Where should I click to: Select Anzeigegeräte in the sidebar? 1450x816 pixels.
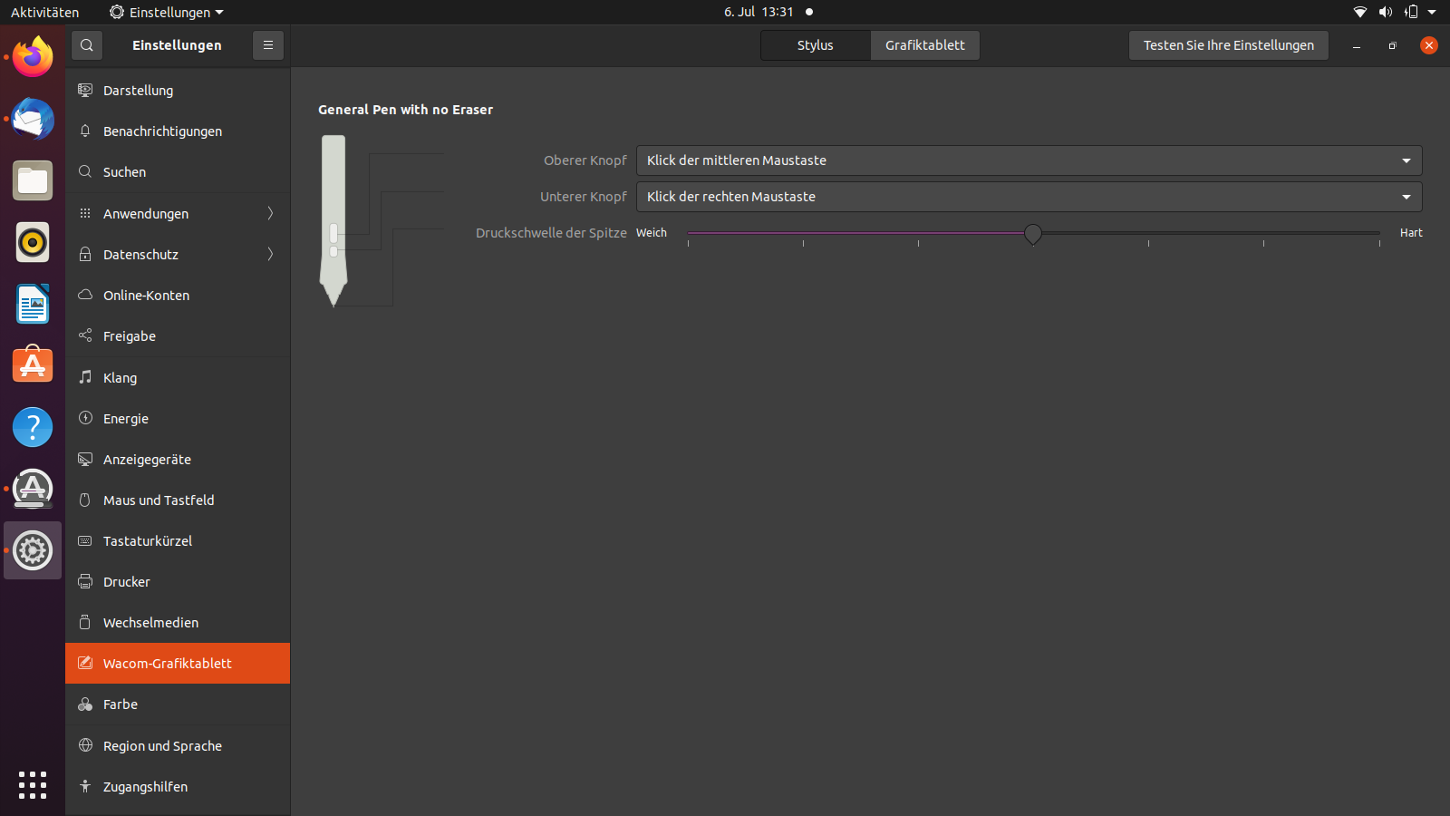coord(147,459)
